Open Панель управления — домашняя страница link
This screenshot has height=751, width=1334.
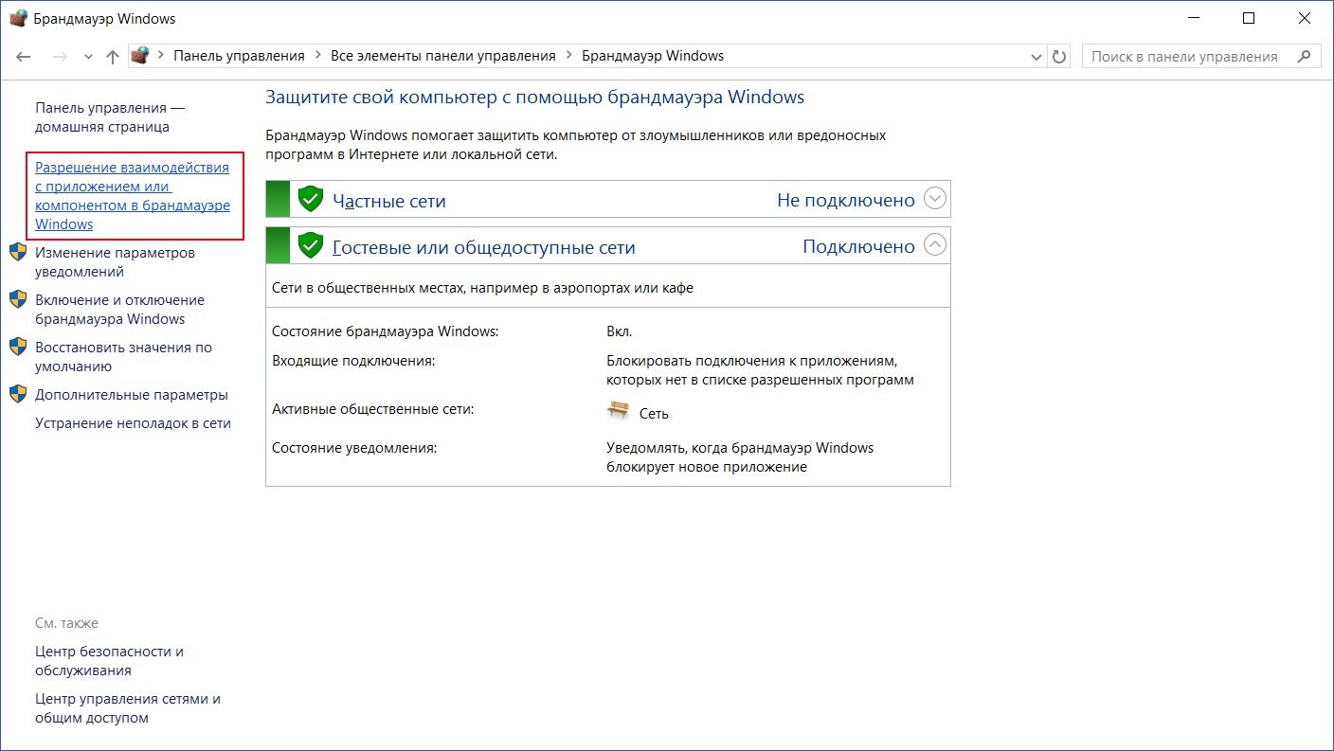pyautogui.click(x=110, y=117)
